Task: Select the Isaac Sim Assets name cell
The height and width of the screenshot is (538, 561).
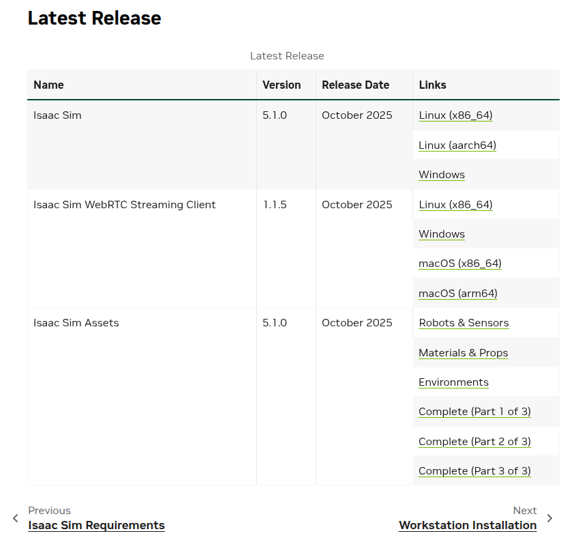Action: [142, 397]
